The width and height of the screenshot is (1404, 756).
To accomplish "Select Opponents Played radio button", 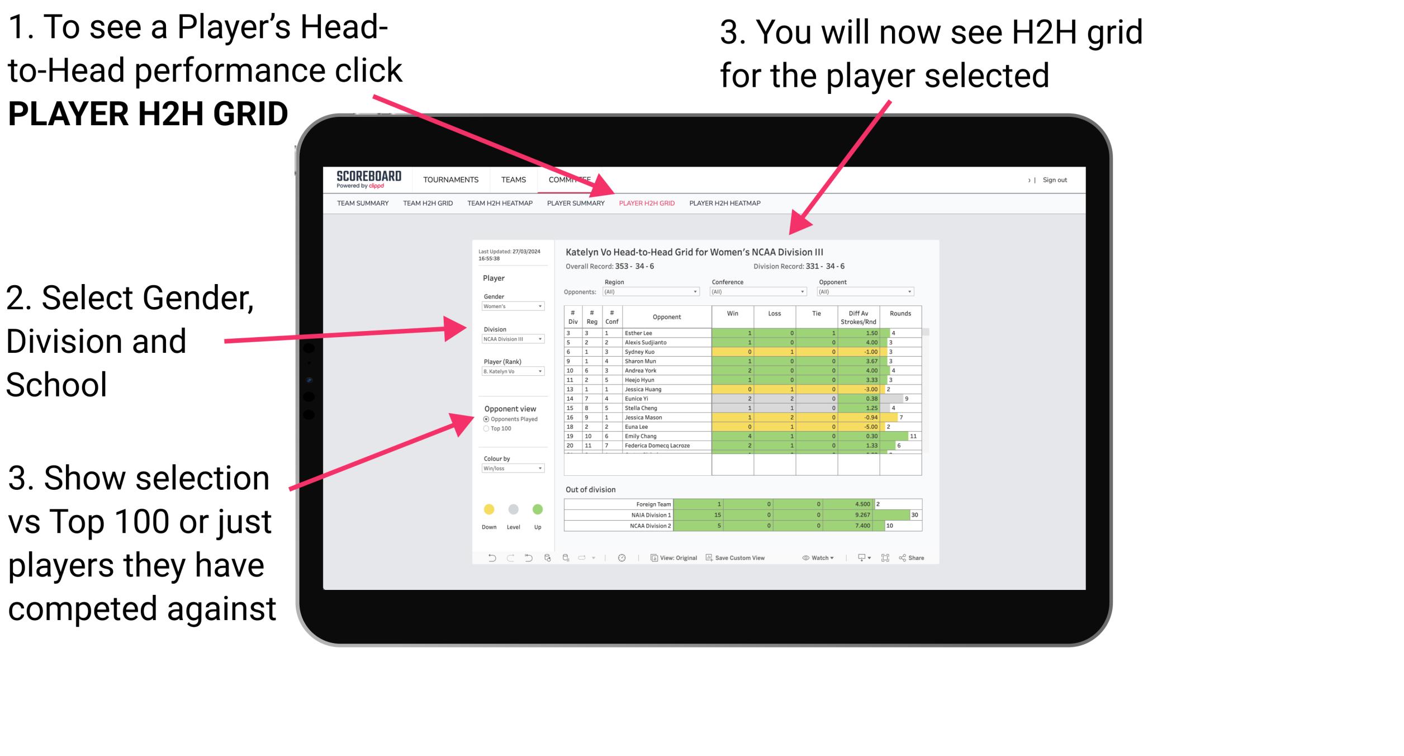I will (486, 418).
